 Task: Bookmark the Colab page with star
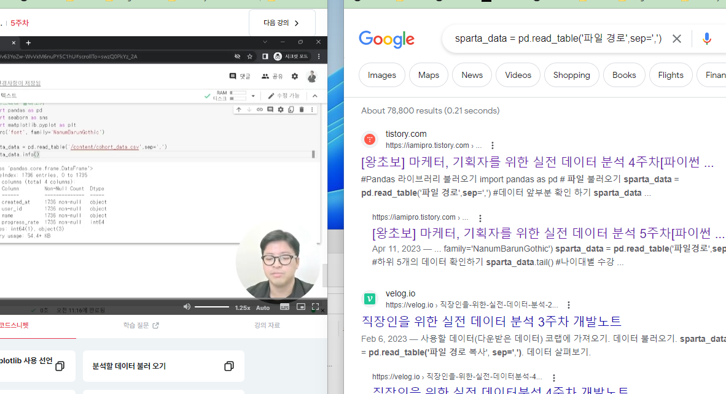[x=249, y=56]
